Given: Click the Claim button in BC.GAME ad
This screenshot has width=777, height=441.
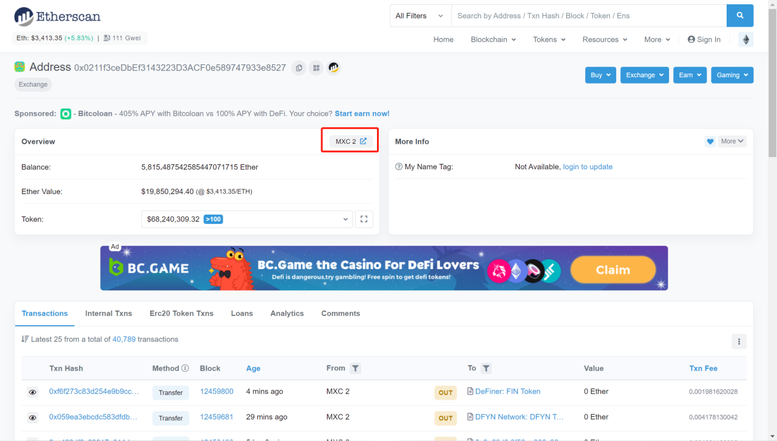Looking at the screenshot, I should click(613, 270).
